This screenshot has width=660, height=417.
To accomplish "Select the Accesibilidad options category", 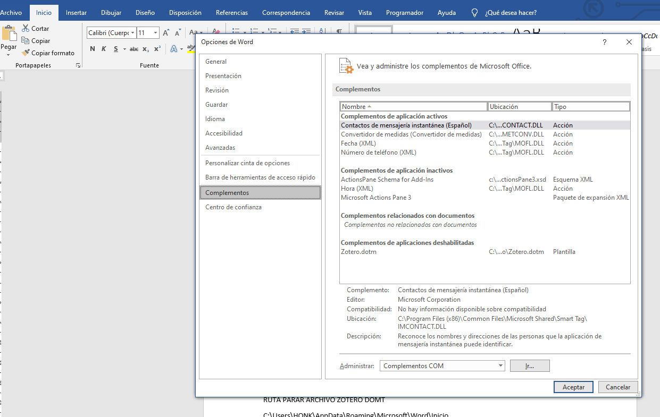I will click(x=260, y=133).
